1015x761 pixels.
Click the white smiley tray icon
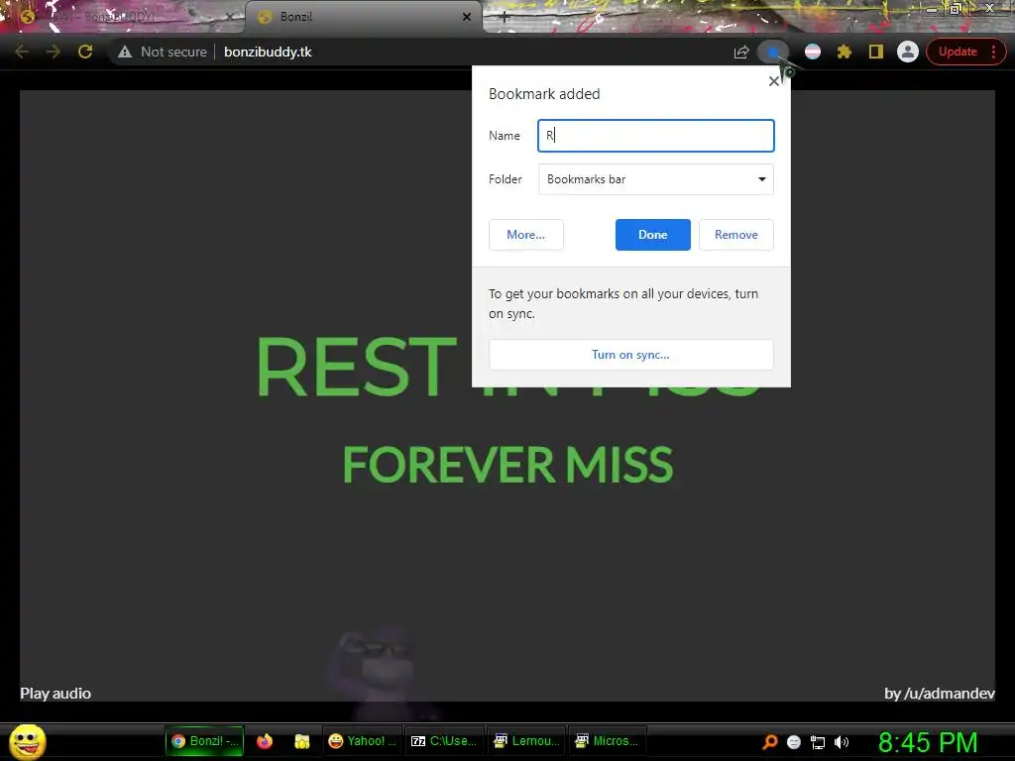tap(794, 742)
